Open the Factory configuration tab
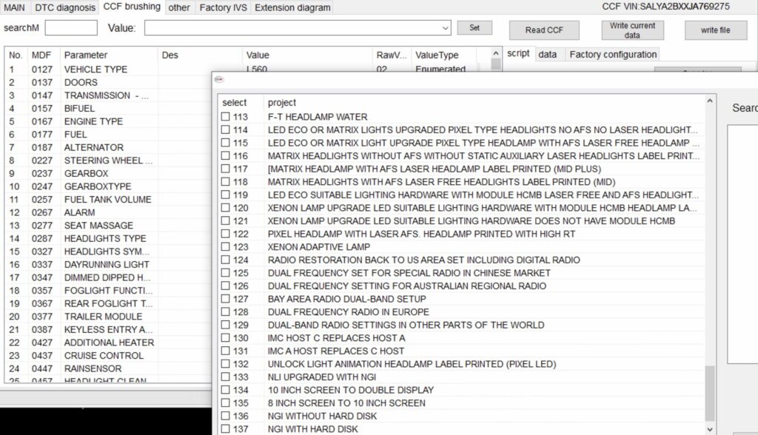Image resolution: width=758 pixels, height=435 pixels. 611,54
